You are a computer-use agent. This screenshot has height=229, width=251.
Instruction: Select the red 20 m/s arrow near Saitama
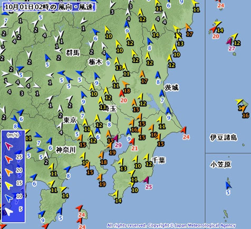[121, 93]
